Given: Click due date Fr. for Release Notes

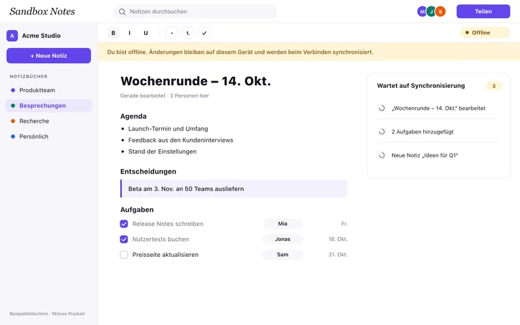Looking at the screenshot, I should pyautogui.click(x=344, y=224).
